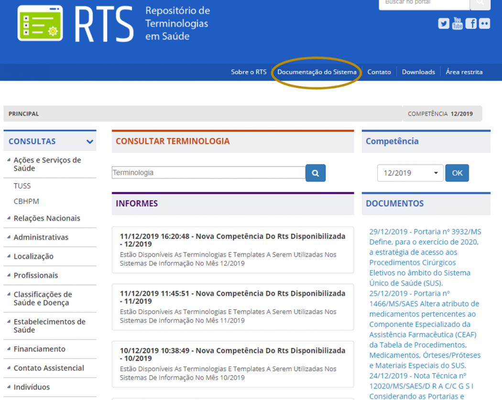Image resolution: width=502 pixels, height=400 pixels.
Task: Click the YouTube channel icon
Action: click(457, 23)
